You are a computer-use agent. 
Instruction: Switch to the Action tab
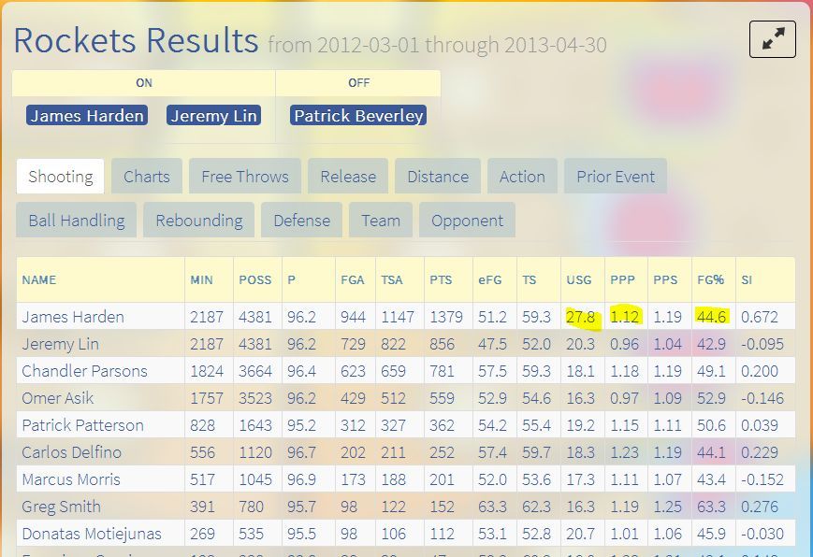[522, 177]
